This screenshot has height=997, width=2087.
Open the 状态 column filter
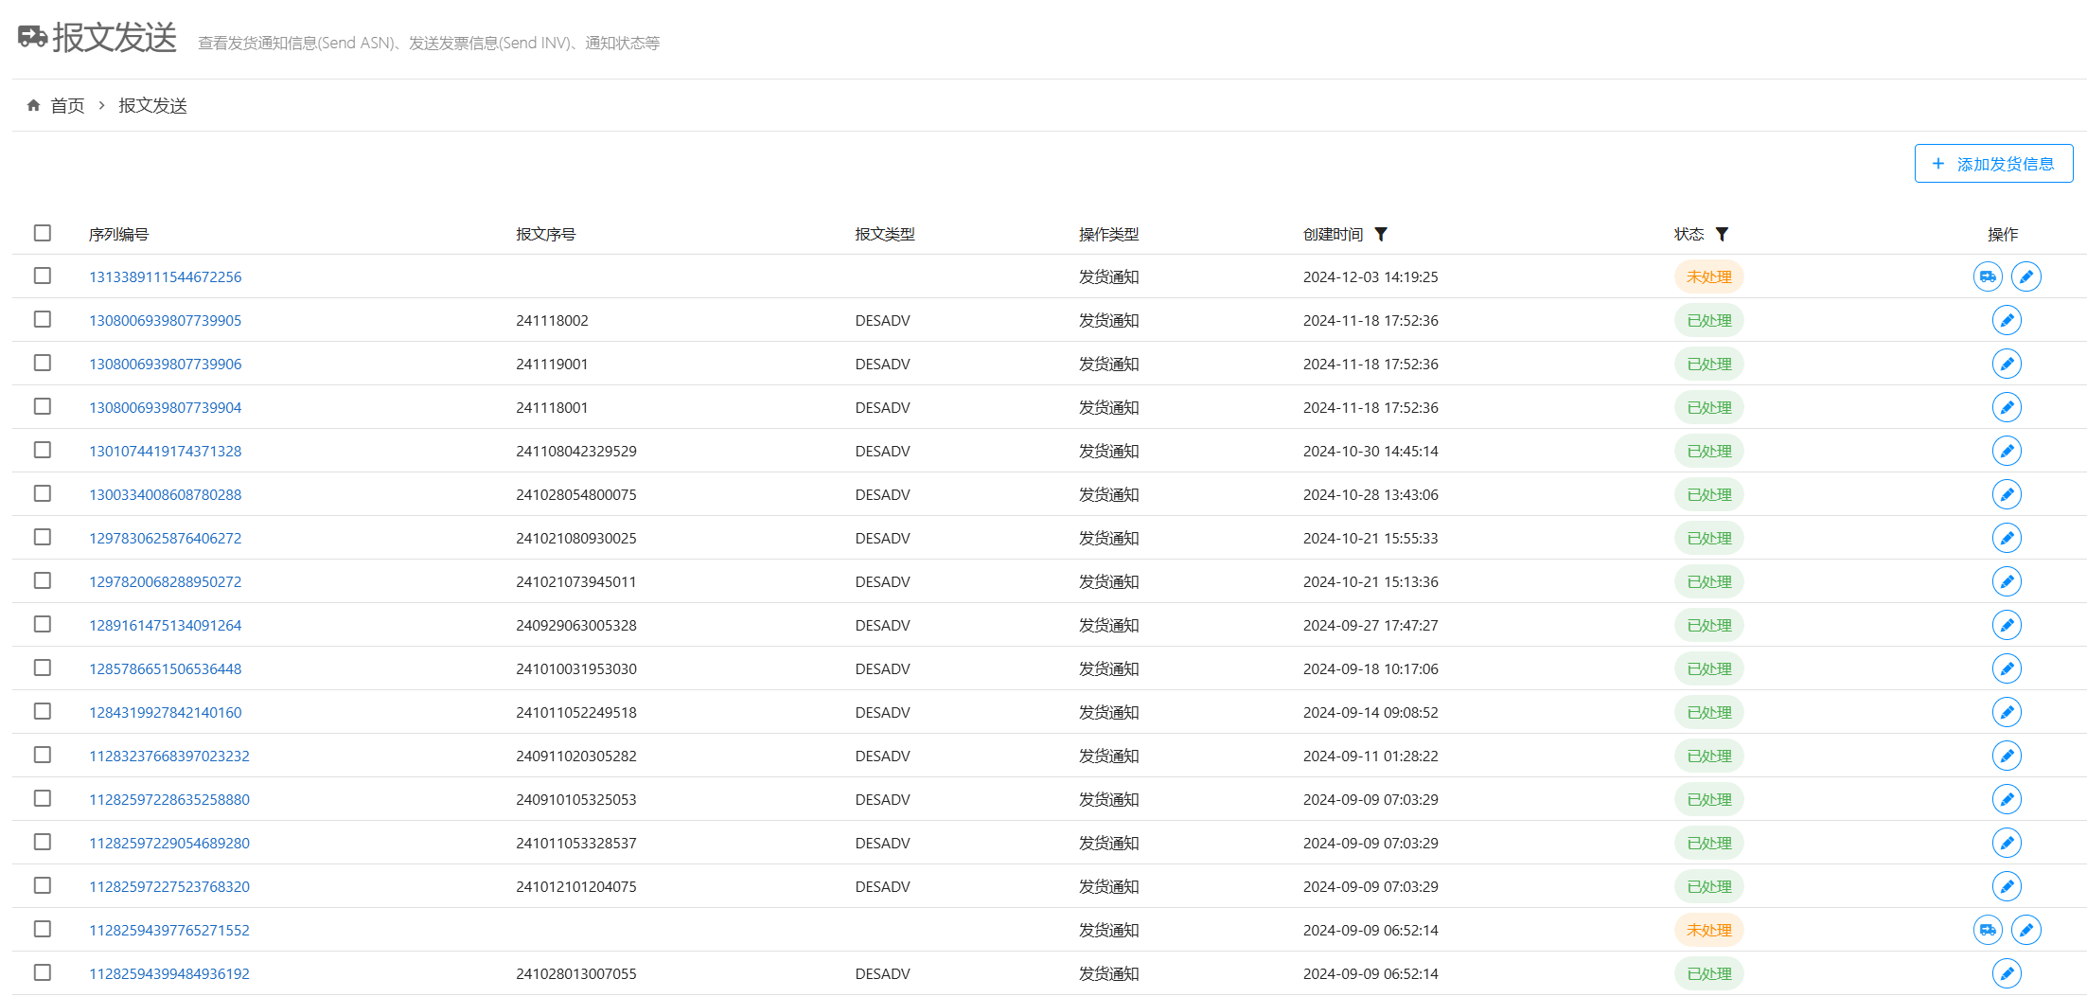[1722, 234]
